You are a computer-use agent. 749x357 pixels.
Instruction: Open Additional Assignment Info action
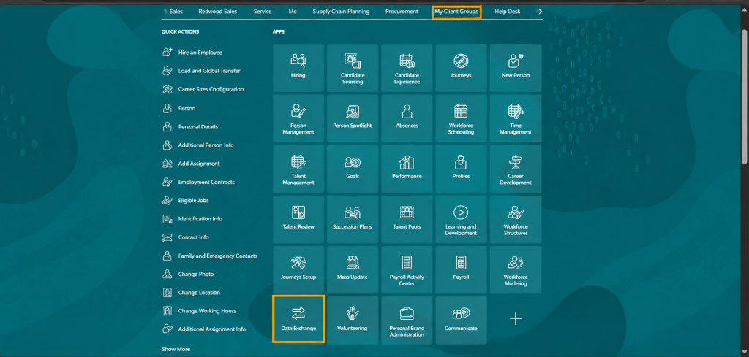(x=205, y=329)
